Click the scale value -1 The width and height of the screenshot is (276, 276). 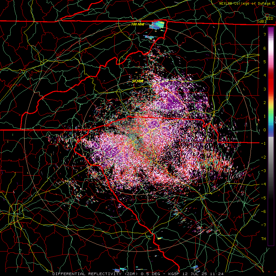[x=263, y=144]
